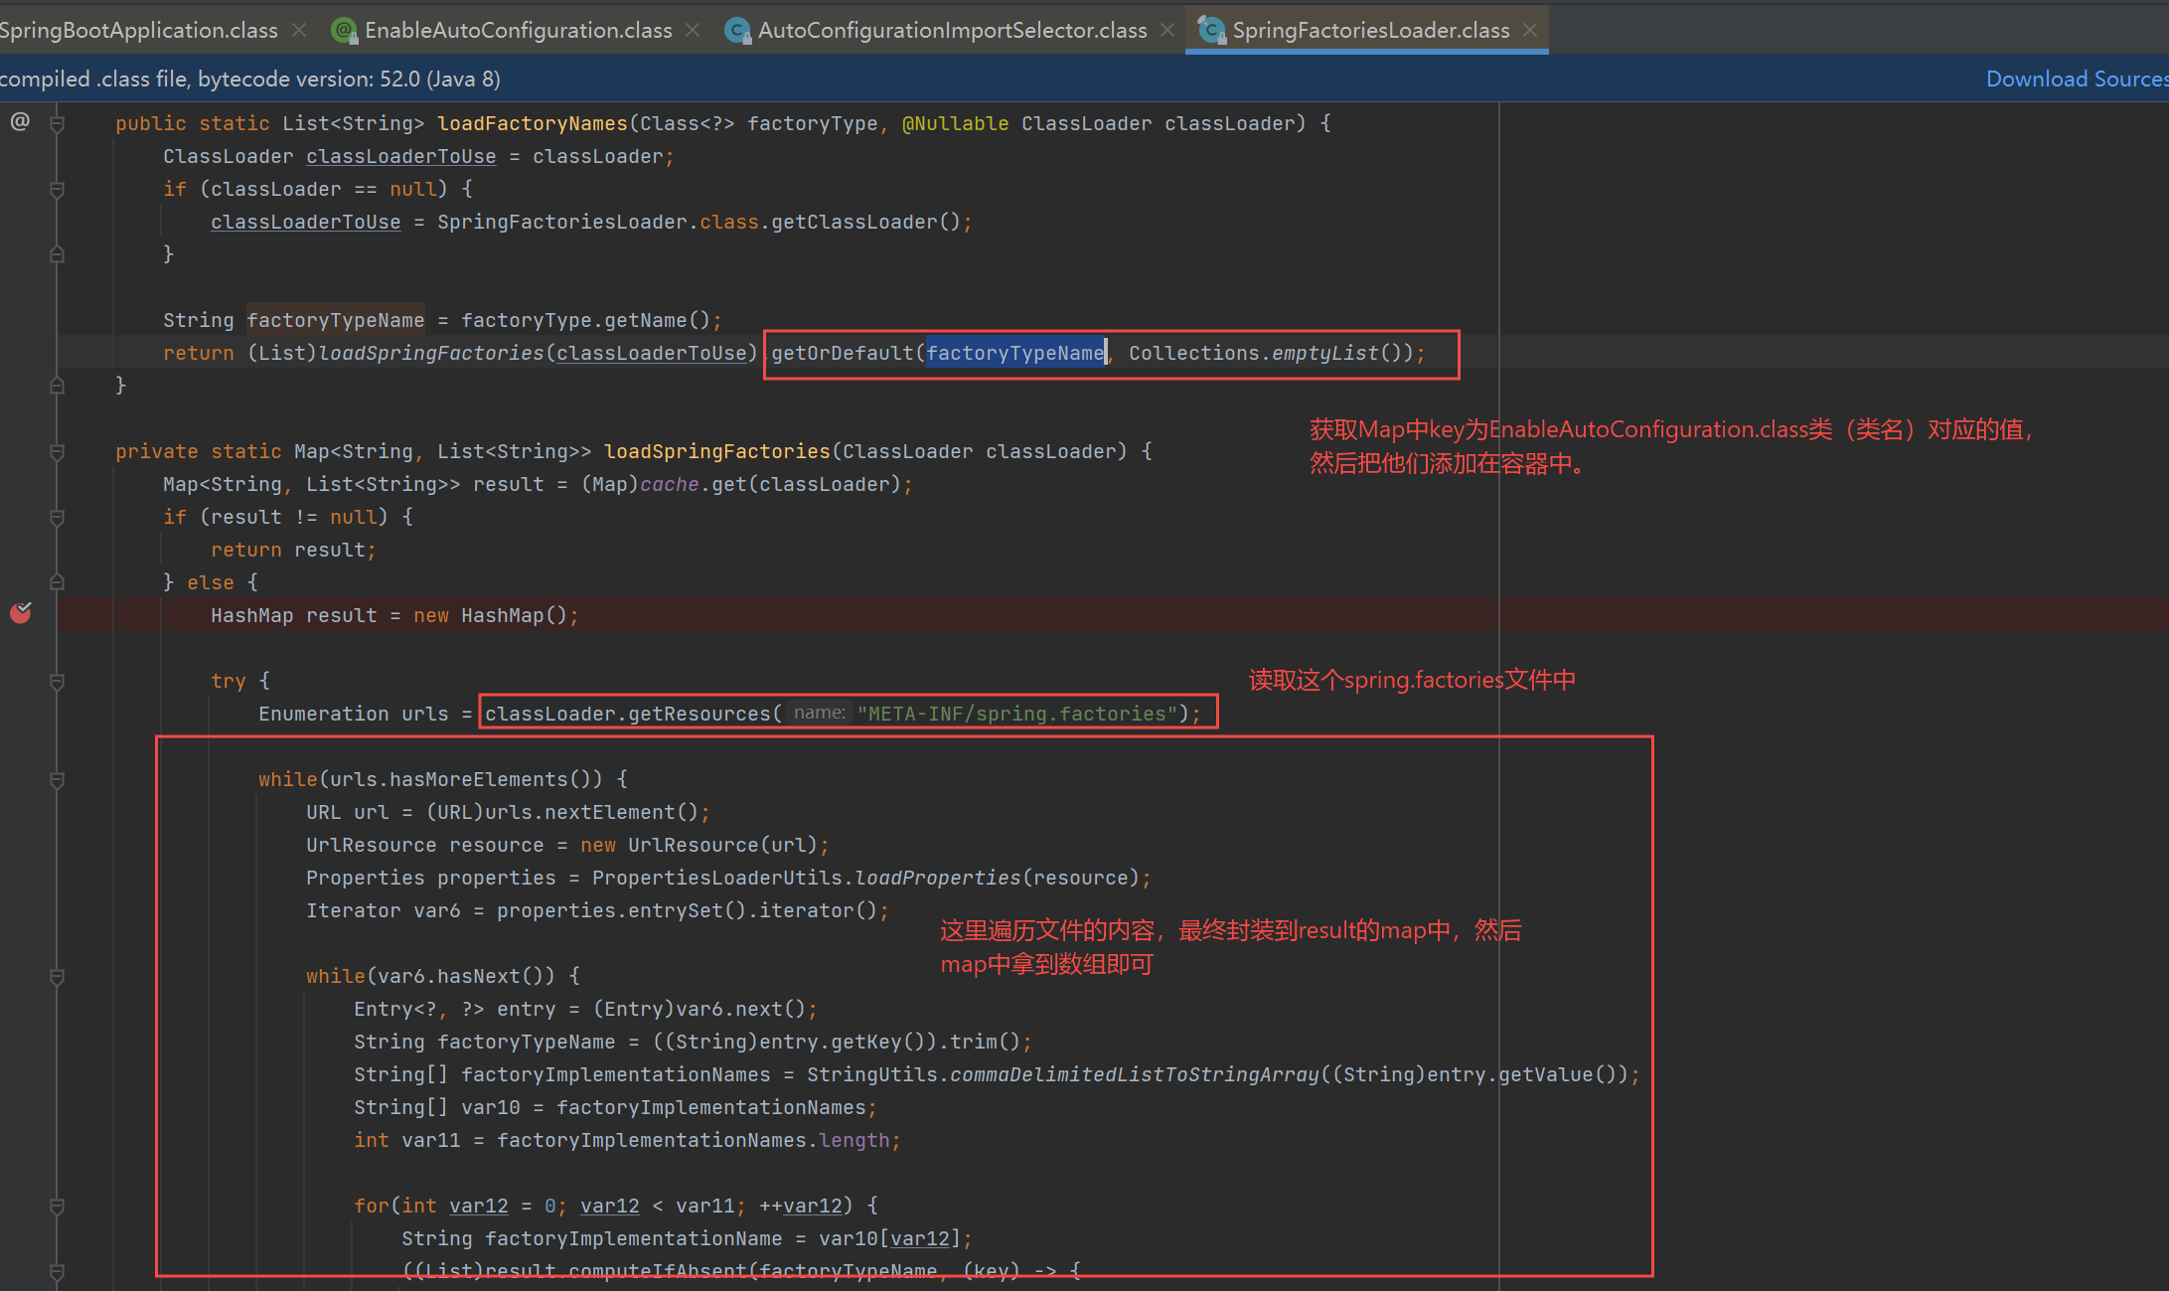Click the @ annotation gutter icon
Viewport: 2169px width, 1291px height.
pyautogui.click(x=20, y=121)
